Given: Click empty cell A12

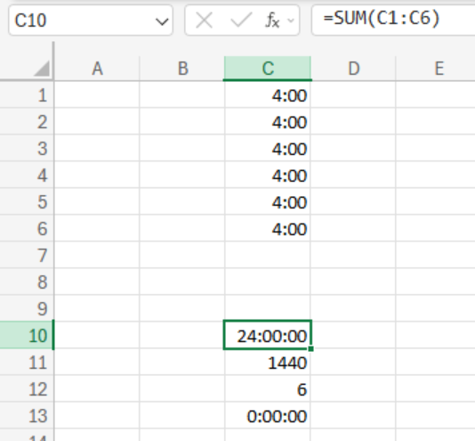Looking at the screenshot, I should 97,388.
